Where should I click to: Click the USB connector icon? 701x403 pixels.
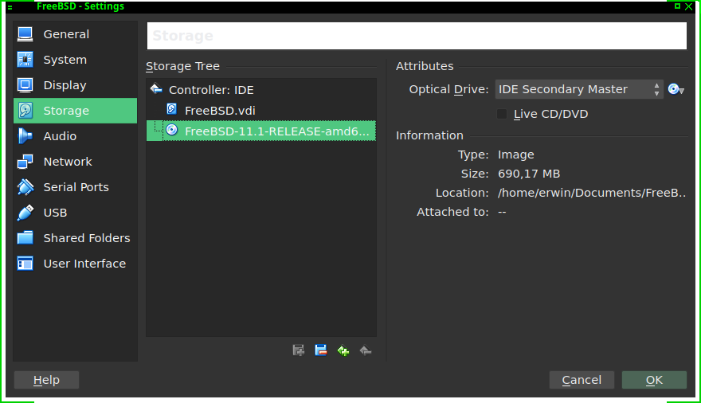tap(25, 213)
